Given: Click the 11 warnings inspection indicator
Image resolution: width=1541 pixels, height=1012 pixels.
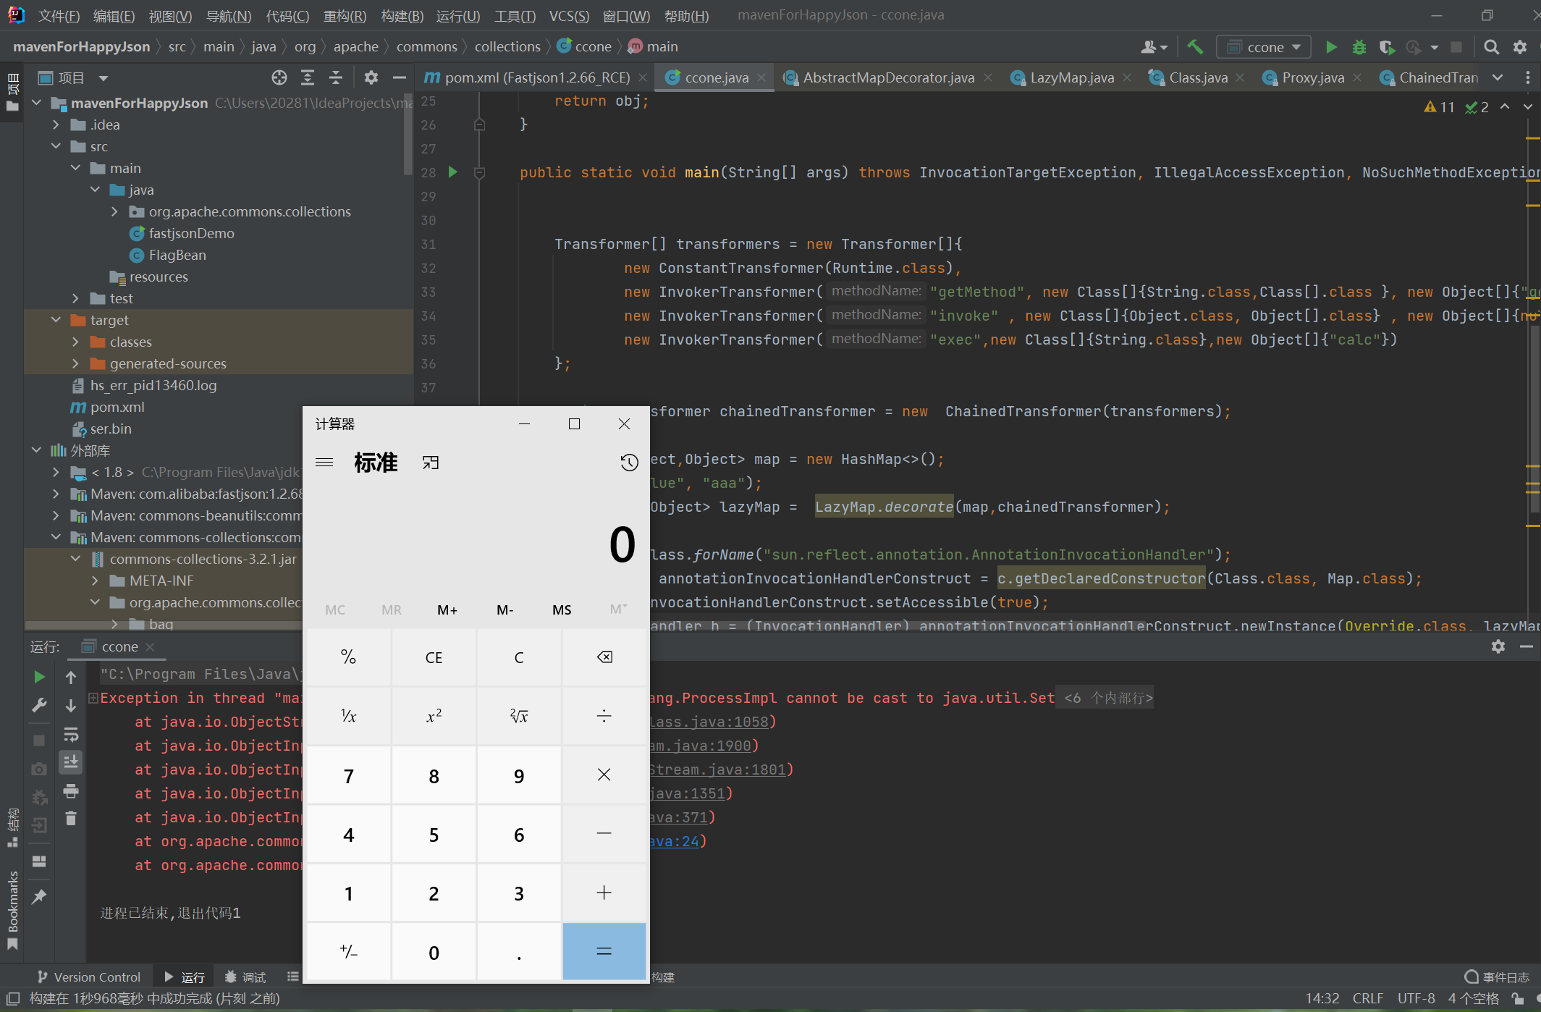Looking at the screenshot, I should 1439,107.
